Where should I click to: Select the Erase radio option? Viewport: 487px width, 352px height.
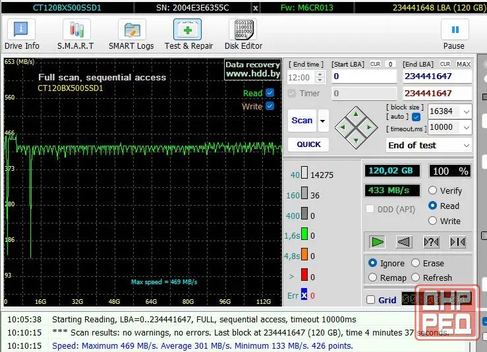tap(415, 263)
